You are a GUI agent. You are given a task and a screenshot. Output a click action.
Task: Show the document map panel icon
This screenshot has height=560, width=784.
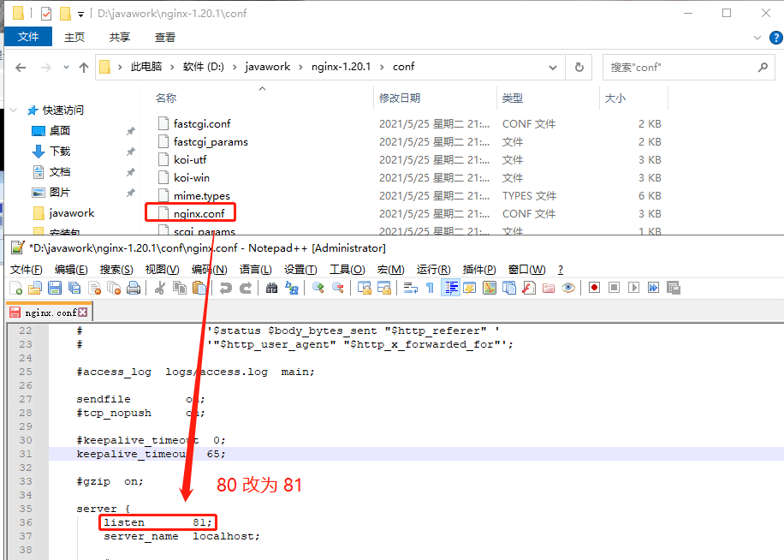tap(490, 288)
